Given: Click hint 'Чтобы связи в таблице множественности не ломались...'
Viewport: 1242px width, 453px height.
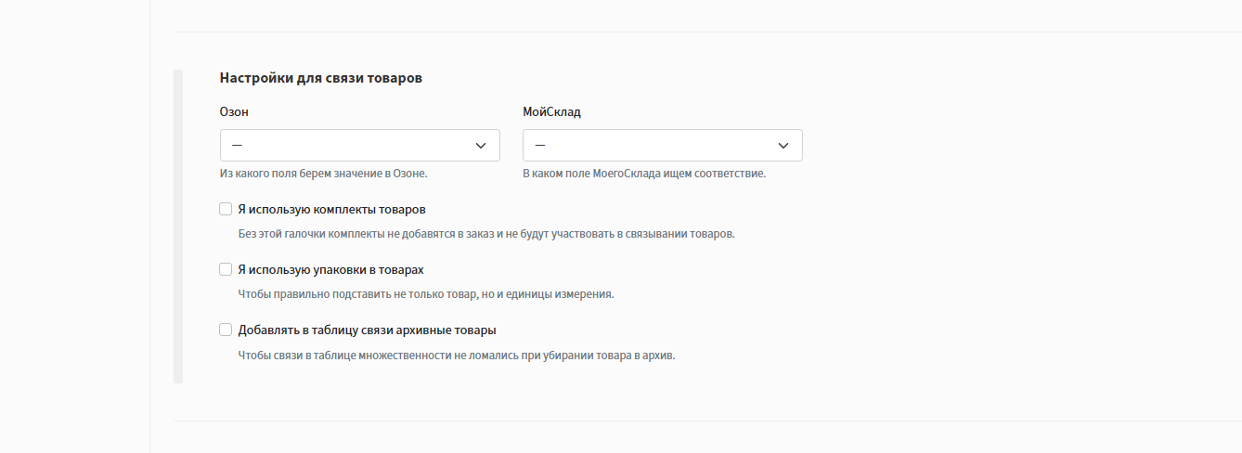Looking at the screenshot, I should pyautogui.click(x=457, y=356).
